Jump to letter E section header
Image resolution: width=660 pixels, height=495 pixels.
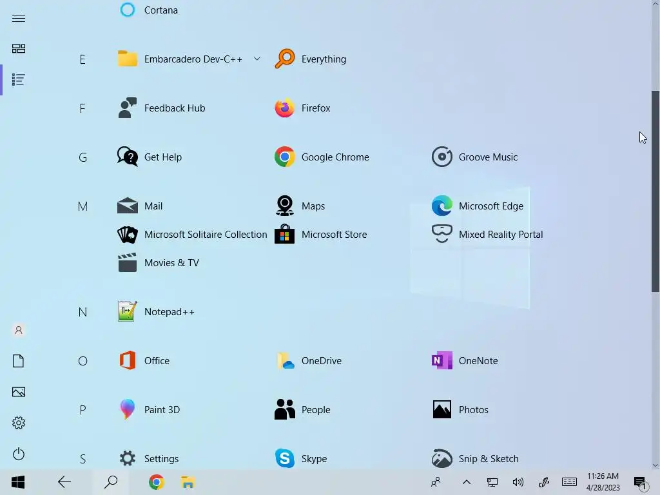click(82, 59)
